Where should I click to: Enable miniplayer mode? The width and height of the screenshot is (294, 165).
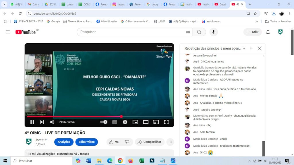[135, 122]
